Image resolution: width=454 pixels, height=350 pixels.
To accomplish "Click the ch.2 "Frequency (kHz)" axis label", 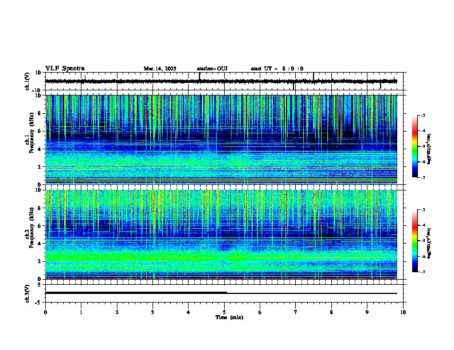I will [x=32, y=228].
